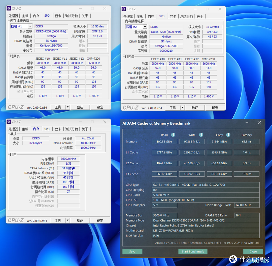Click XMP-7200 voltage 1.400 V in slot #2
Screen dimensions: 272x266
click(209, 96)
